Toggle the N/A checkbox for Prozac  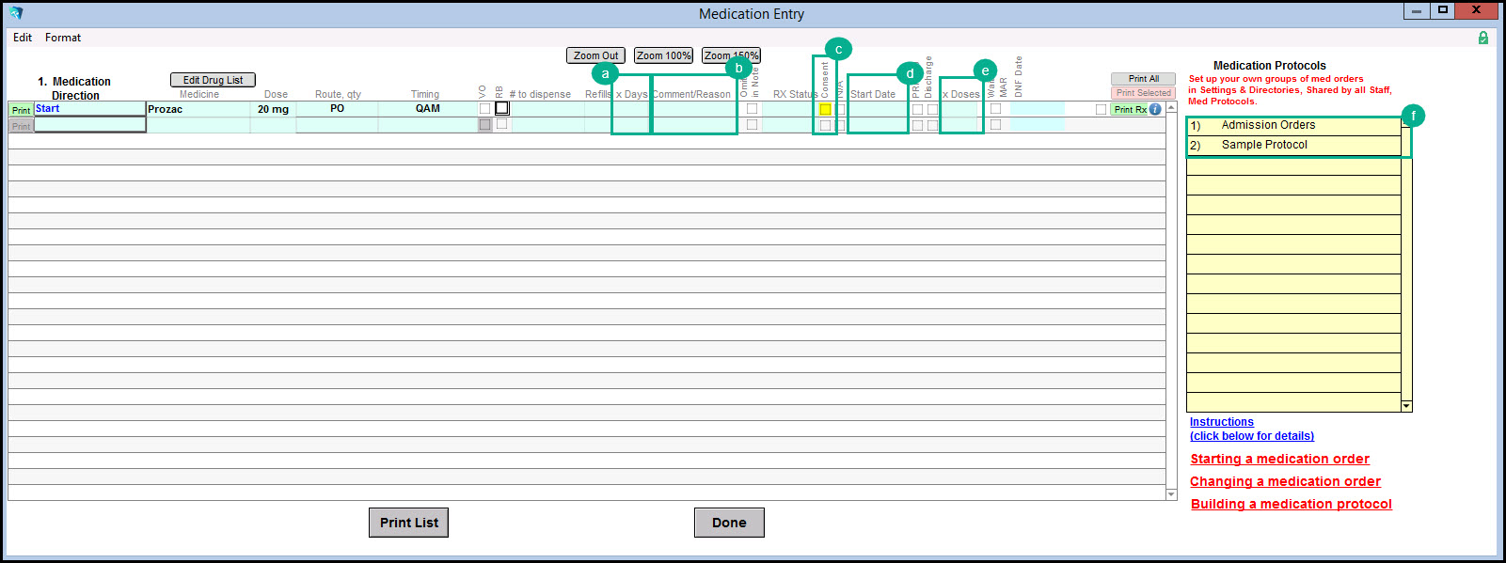coord(841,109)
